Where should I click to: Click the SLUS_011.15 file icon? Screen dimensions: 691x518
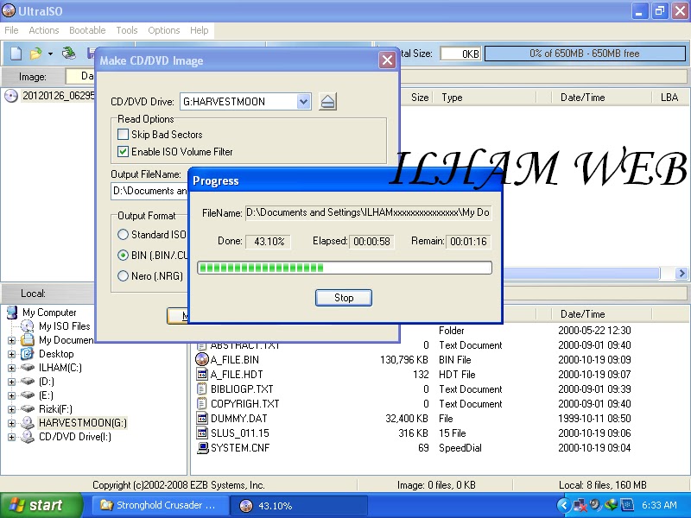pyautogui.click(x=202, y=433)
